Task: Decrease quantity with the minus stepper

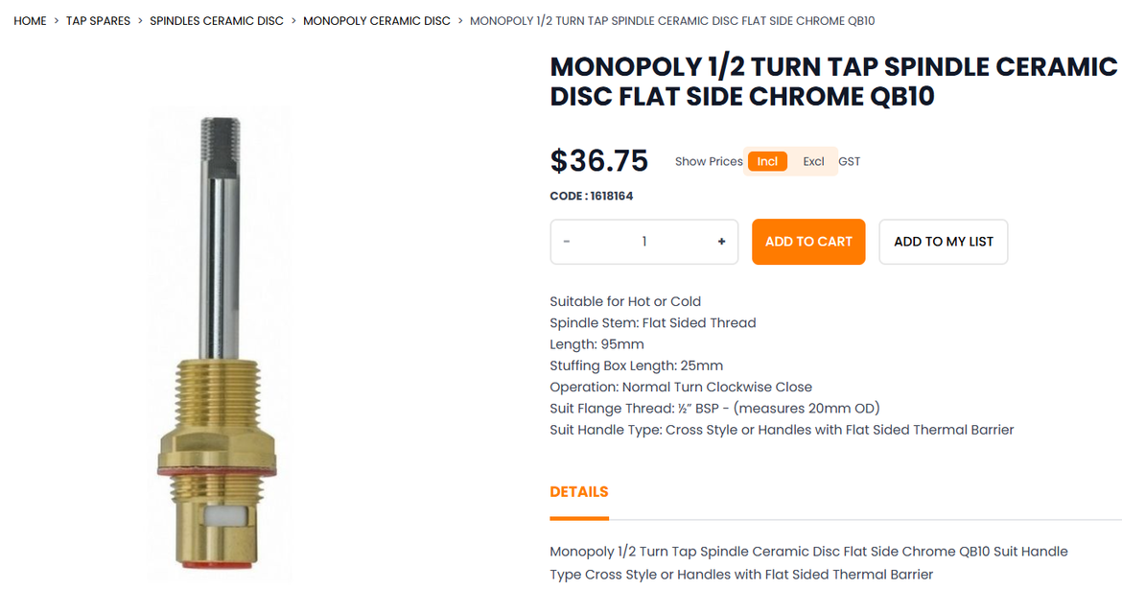Action: pos(567,242)
